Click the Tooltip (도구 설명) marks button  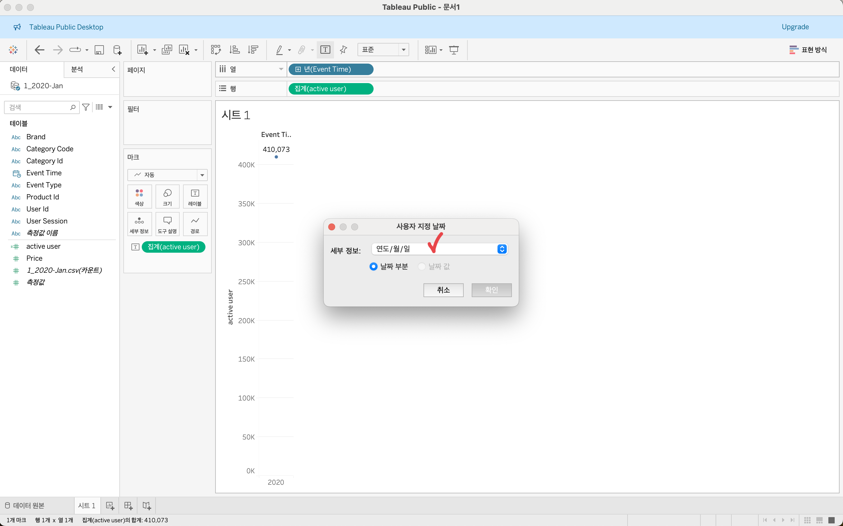pyautogui.click(x=167, y=224)
